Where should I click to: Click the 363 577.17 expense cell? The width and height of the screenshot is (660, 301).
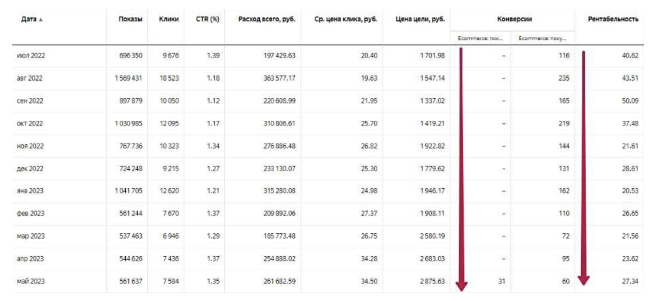279,78
